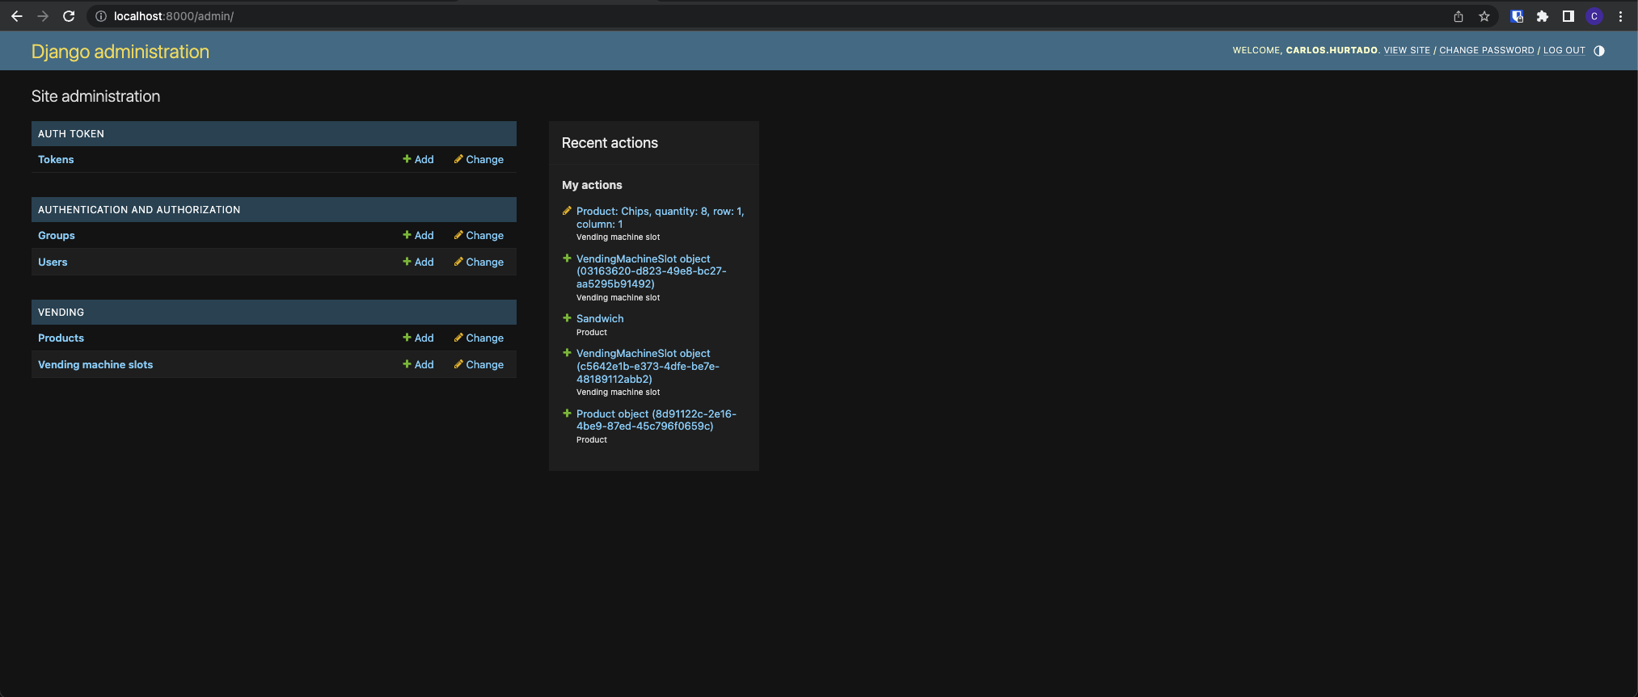Open the CHANGE PASSWORD link

click(1486, 50)
